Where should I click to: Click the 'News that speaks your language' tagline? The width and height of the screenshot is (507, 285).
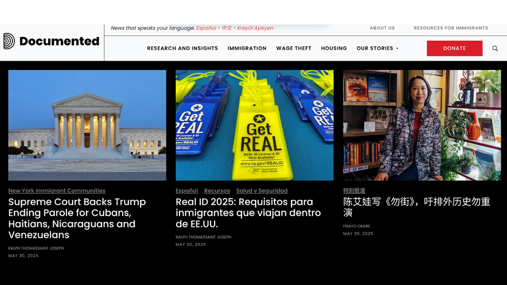pos(153,28)
